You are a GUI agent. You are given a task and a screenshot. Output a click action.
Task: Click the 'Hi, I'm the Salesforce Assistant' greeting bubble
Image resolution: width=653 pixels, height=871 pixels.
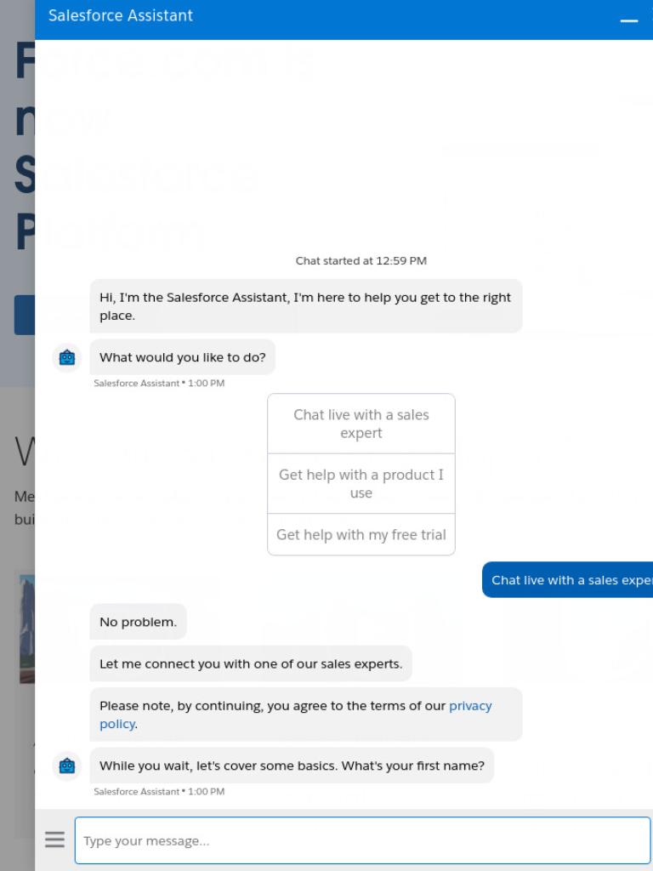pyautogui.click(x=306, y=306)
